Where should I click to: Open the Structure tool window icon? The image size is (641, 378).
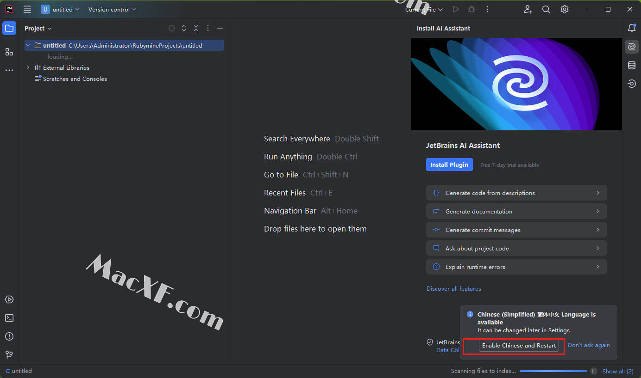pos(9,52)
